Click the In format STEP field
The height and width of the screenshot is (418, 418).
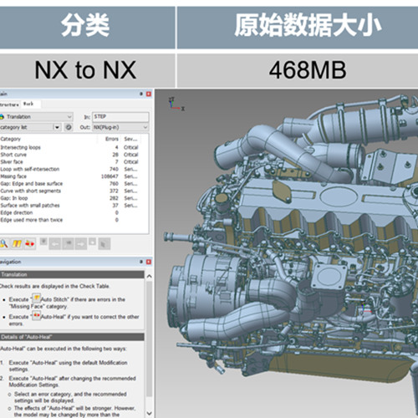coord(120,116)
